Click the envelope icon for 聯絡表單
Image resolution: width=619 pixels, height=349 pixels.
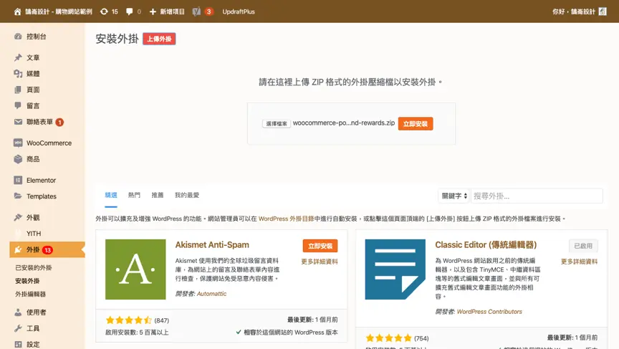pyautogui.click(x=18, y=122)
